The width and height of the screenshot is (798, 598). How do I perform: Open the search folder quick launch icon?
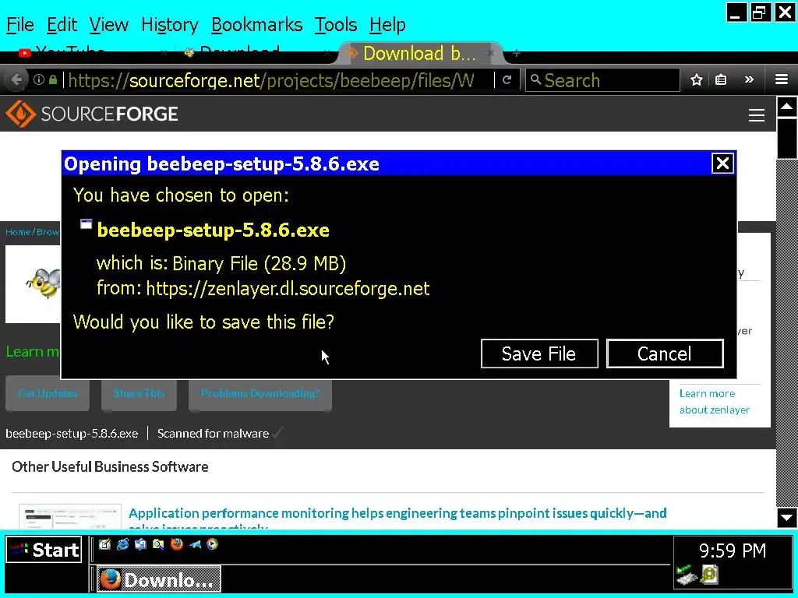coord(158,544)
